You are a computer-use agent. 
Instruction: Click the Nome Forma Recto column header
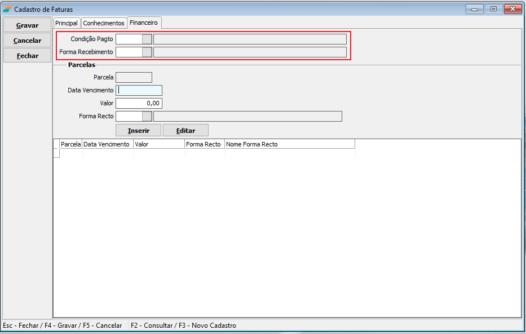coord(289,144)
